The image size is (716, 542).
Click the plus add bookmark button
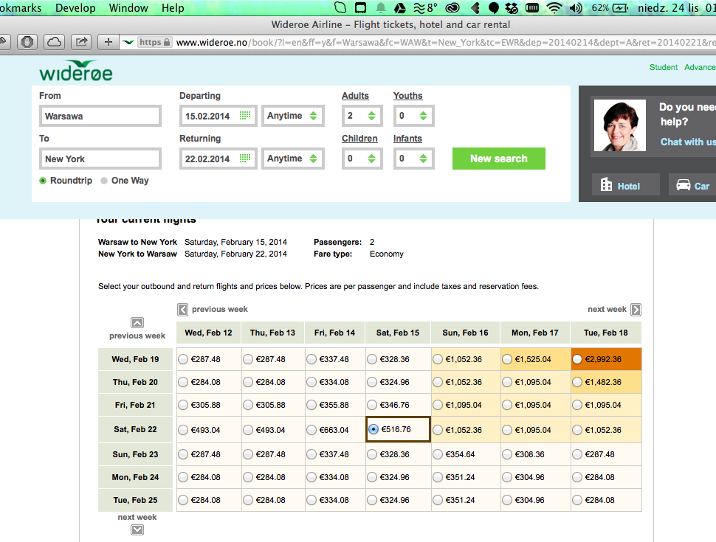click(109, 42)
